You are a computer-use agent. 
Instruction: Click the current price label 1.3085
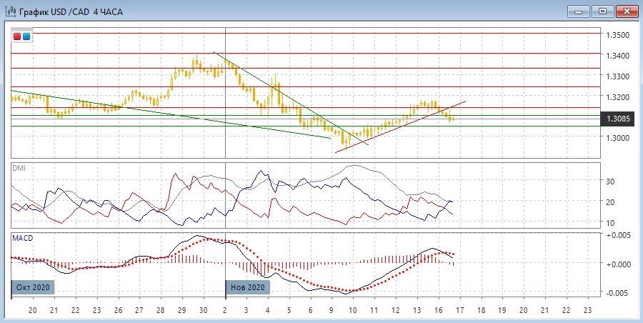coord(618,119)
